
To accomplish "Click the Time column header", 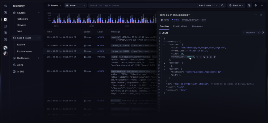I will [49, 32].
